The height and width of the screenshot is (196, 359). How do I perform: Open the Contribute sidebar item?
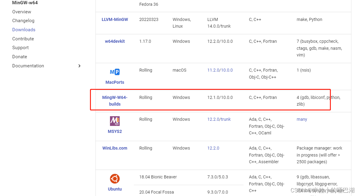tap(23, 39)
